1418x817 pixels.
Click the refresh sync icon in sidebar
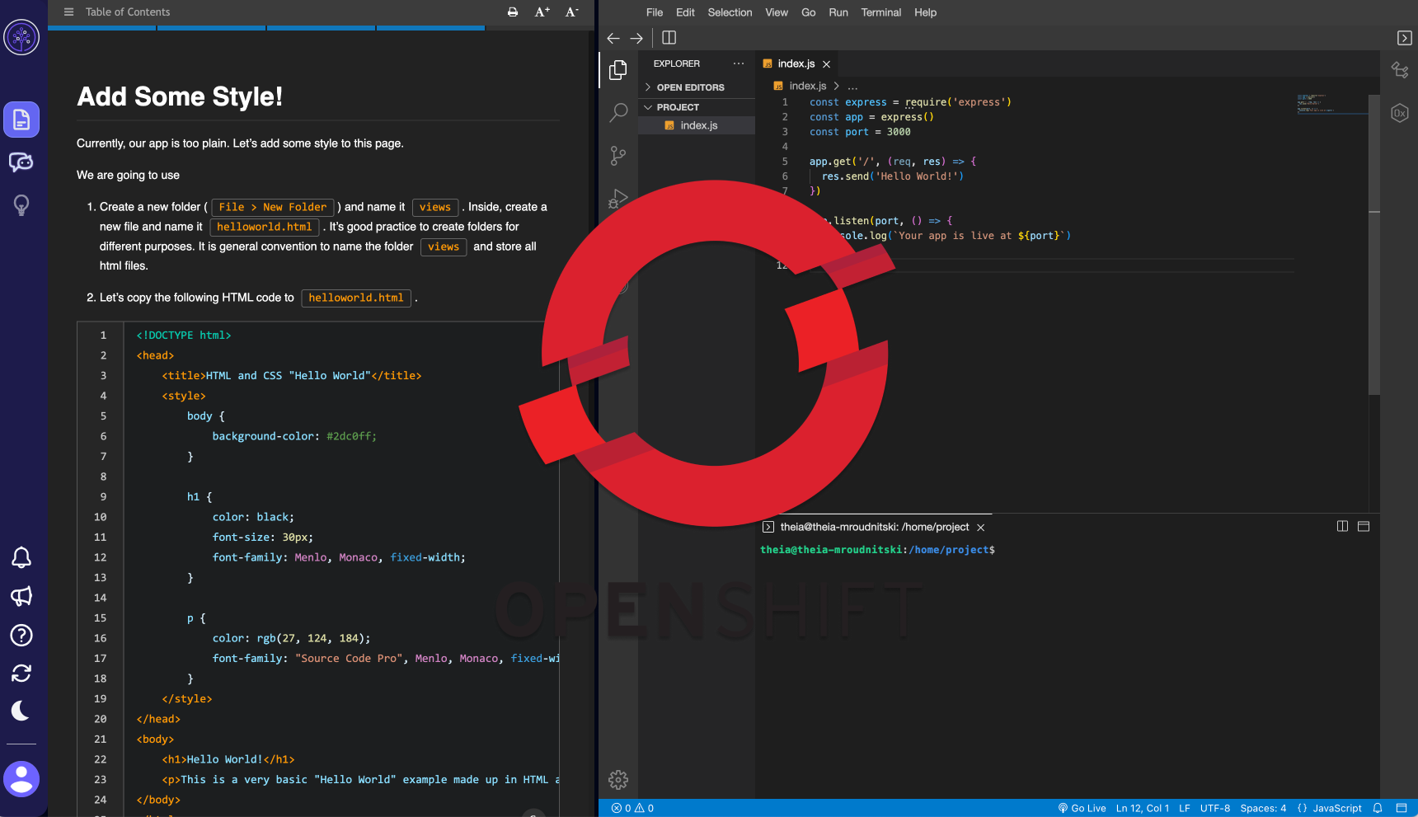[x=21, y=674]
